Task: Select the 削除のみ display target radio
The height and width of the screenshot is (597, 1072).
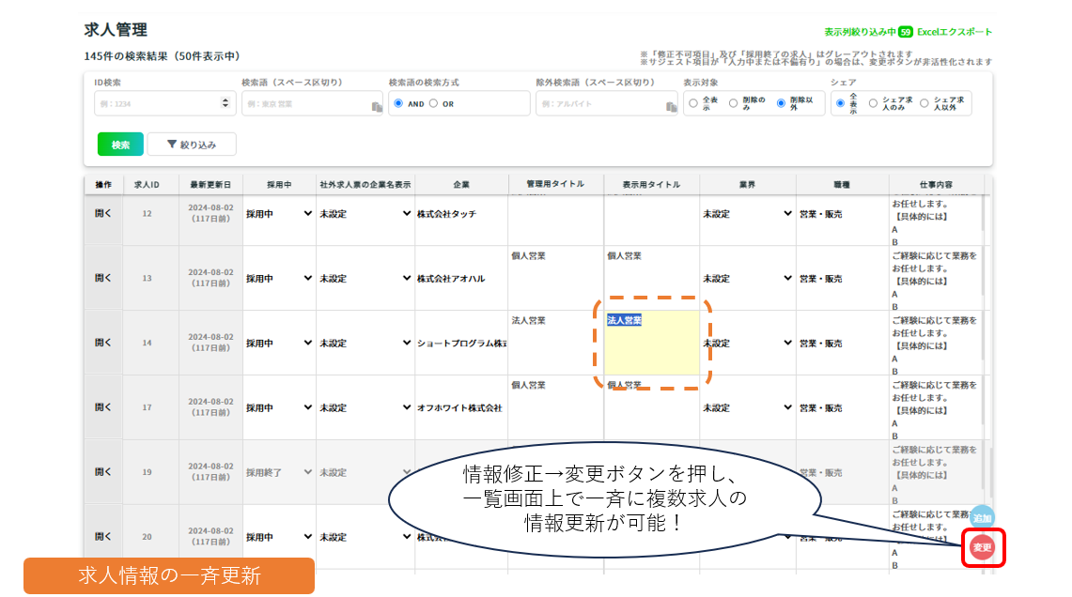Action: point(738,103)
